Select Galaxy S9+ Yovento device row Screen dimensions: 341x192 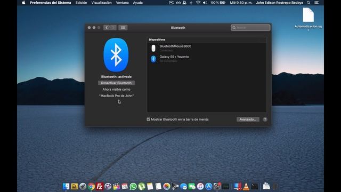click(x=207, y=59)
